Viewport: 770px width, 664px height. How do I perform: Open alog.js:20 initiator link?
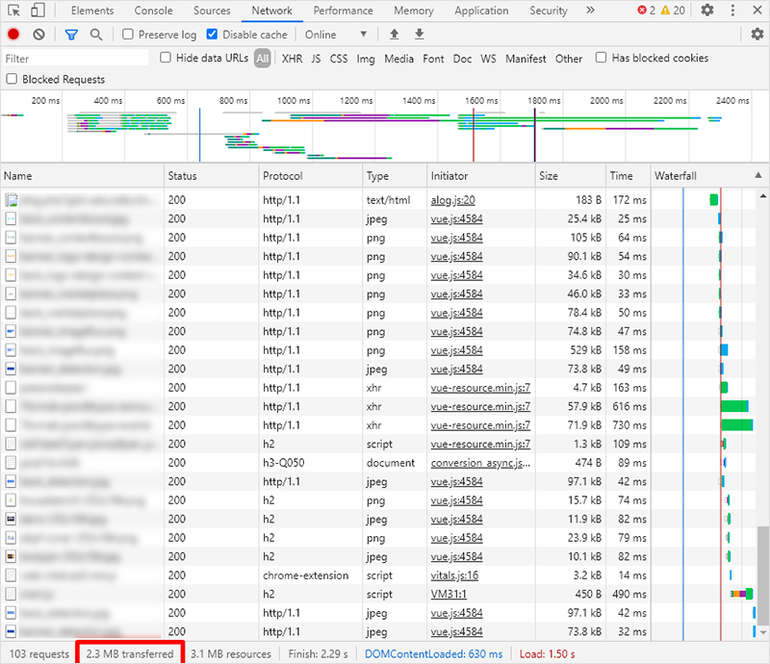point(452,200)
